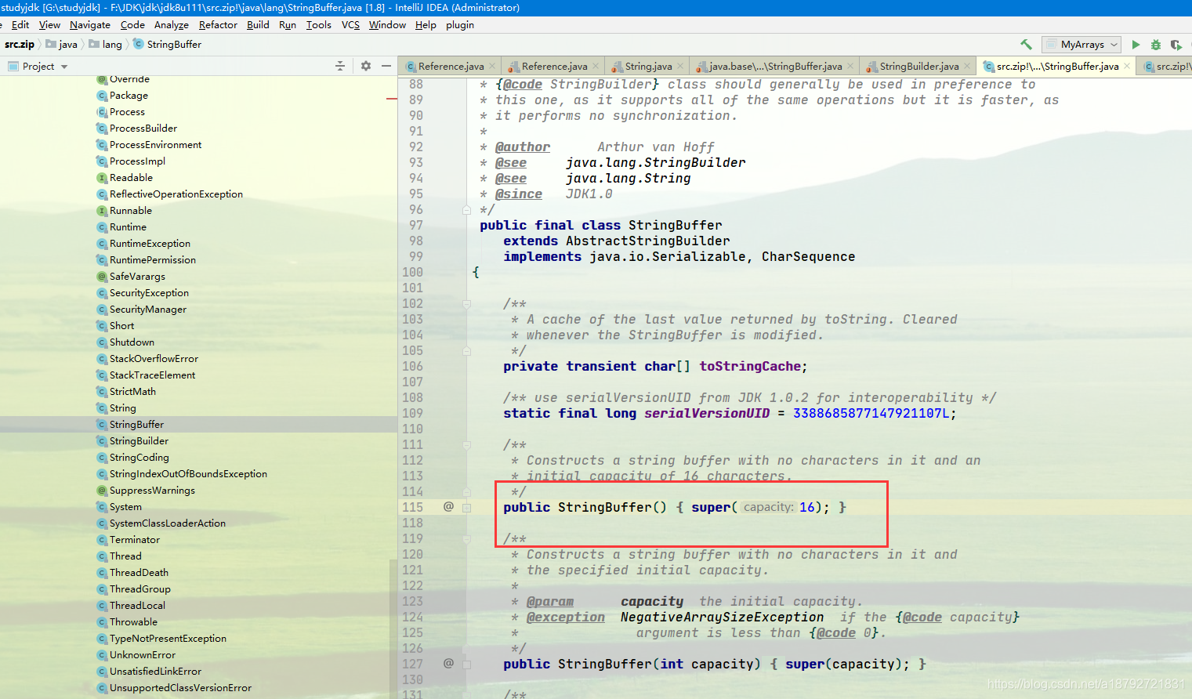
Task: Click the NegativeArraySizeException doc reference
Action: pos(722,618)
